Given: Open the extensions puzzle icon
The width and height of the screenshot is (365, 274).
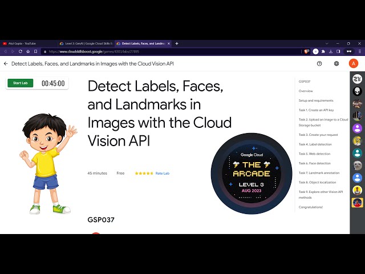Looking at the screenshot, I should pyautogui.click(x=323, y=51).
